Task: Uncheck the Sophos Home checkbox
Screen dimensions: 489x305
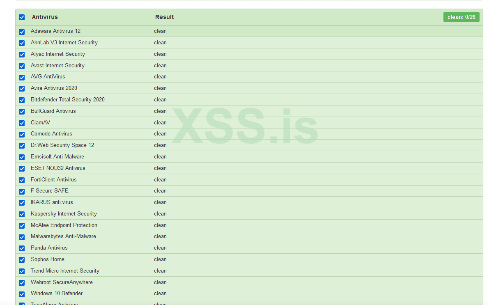Action: 22,260
